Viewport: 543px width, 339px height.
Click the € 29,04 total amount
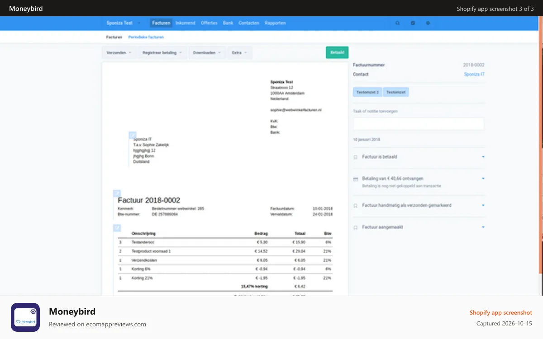click(x=300, y=251)
